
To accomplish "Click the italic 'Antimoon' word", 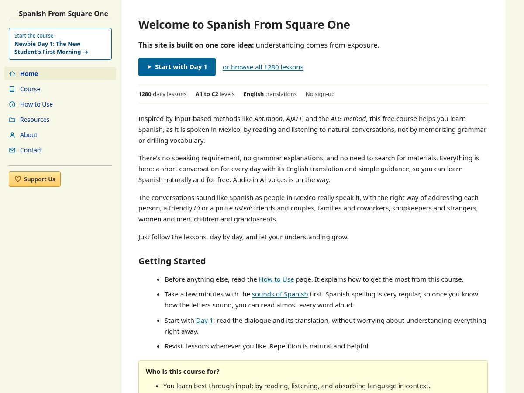I will (x=269, y=119).
